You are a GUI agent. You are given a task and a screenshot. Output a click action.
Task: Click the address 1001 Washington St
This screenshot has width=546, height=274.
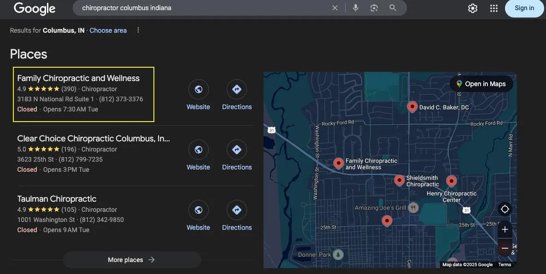pyautogui.click(x=46, y=220)
